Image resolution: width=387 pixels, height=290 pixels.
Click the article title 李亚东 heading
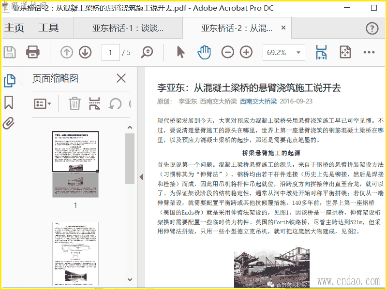249,88
